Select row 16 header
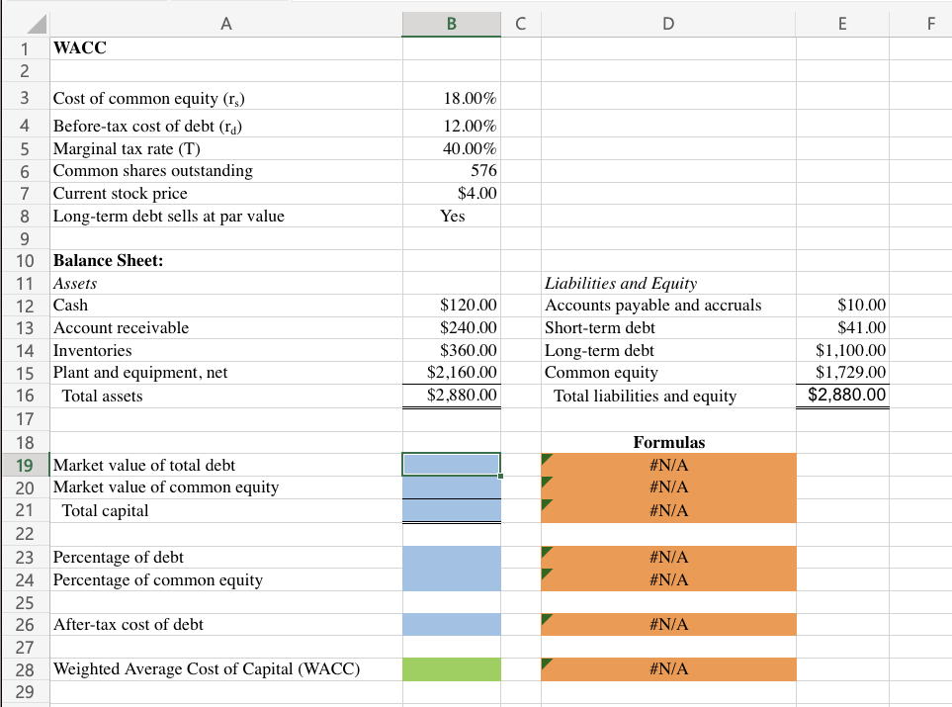Image resolution: width=952 pixels, height=707 pixels. pos(24,396)
